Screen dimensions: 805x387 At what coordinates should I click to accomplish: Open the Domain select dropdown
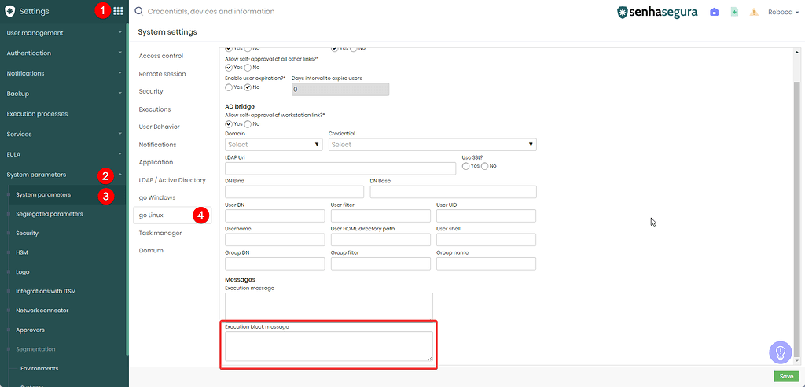[x=274, y=145]
